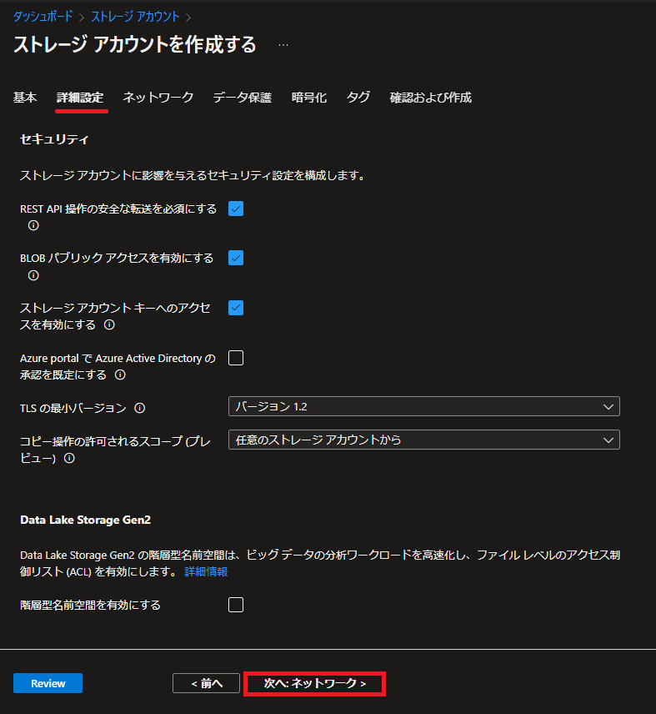This screenshot has width=656, height=714.
Task: Click info icon beside コピー操作 スコープ label
Action: pos(69,458)
